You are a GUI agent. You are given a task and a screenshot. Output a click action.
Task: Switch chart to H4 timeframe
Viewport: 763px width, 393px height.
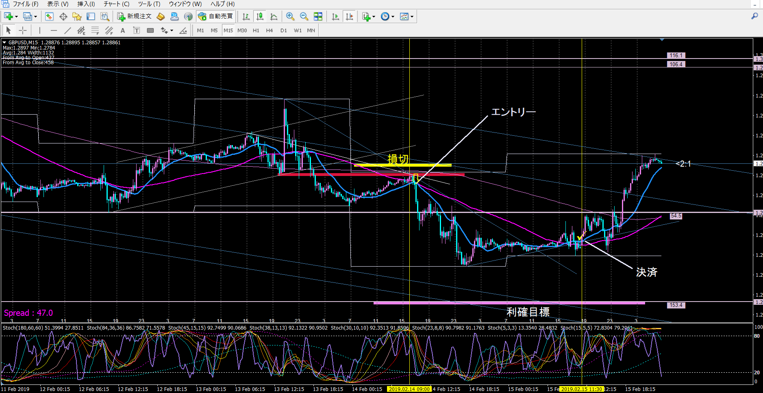click(270, 30)
